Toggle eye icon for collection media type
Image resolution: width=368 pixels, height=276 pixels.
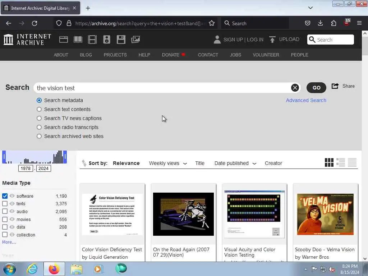click(x=12, y=235)
